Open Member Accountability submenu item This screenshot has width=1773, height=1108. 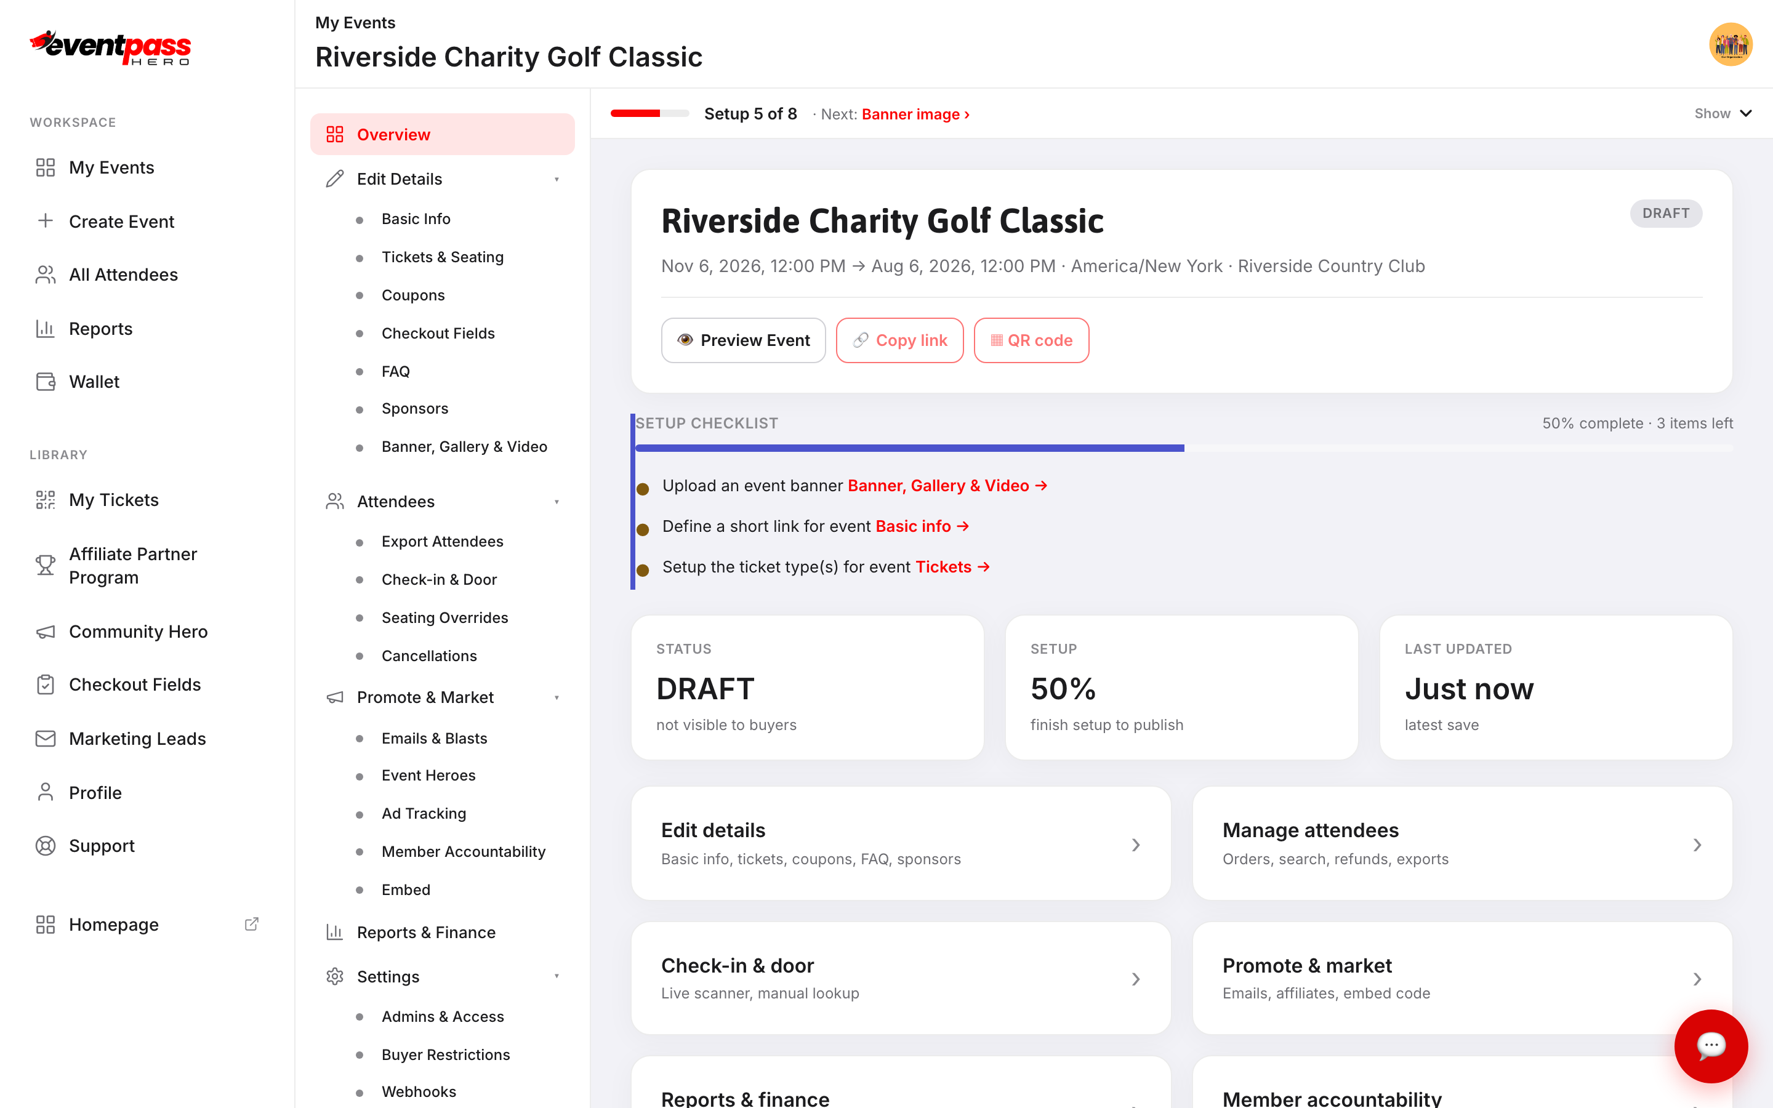pos(464,851)
